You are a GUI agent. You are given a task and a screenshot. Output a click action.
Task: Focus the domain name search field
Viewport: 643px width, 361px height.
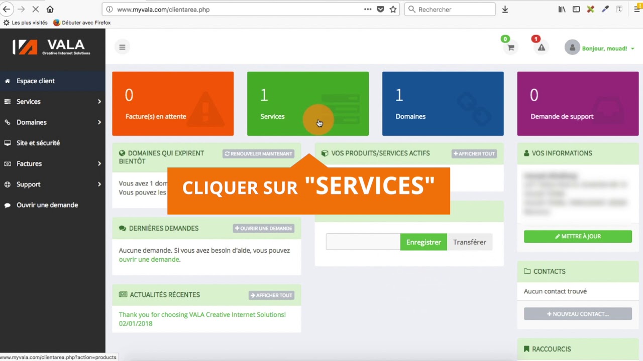pos(363,242)
